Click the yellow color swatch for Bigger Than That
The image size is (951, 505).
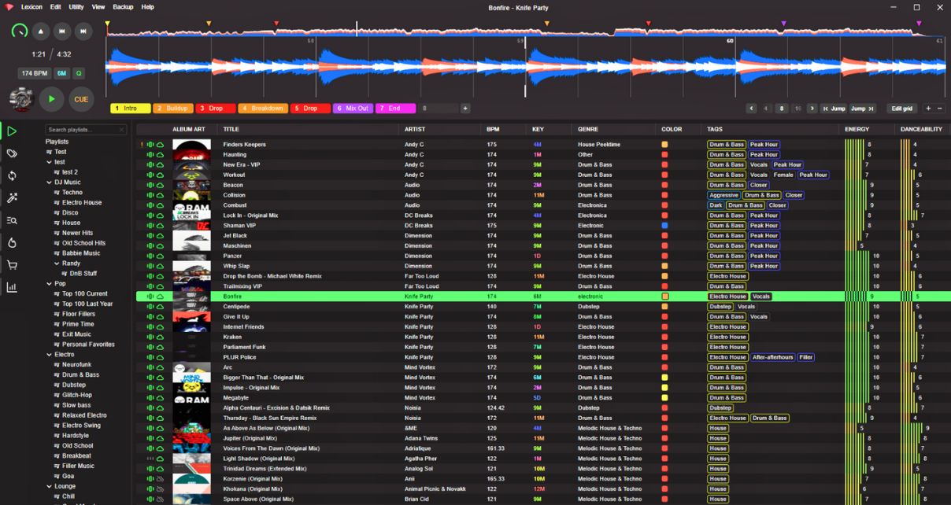665,378
